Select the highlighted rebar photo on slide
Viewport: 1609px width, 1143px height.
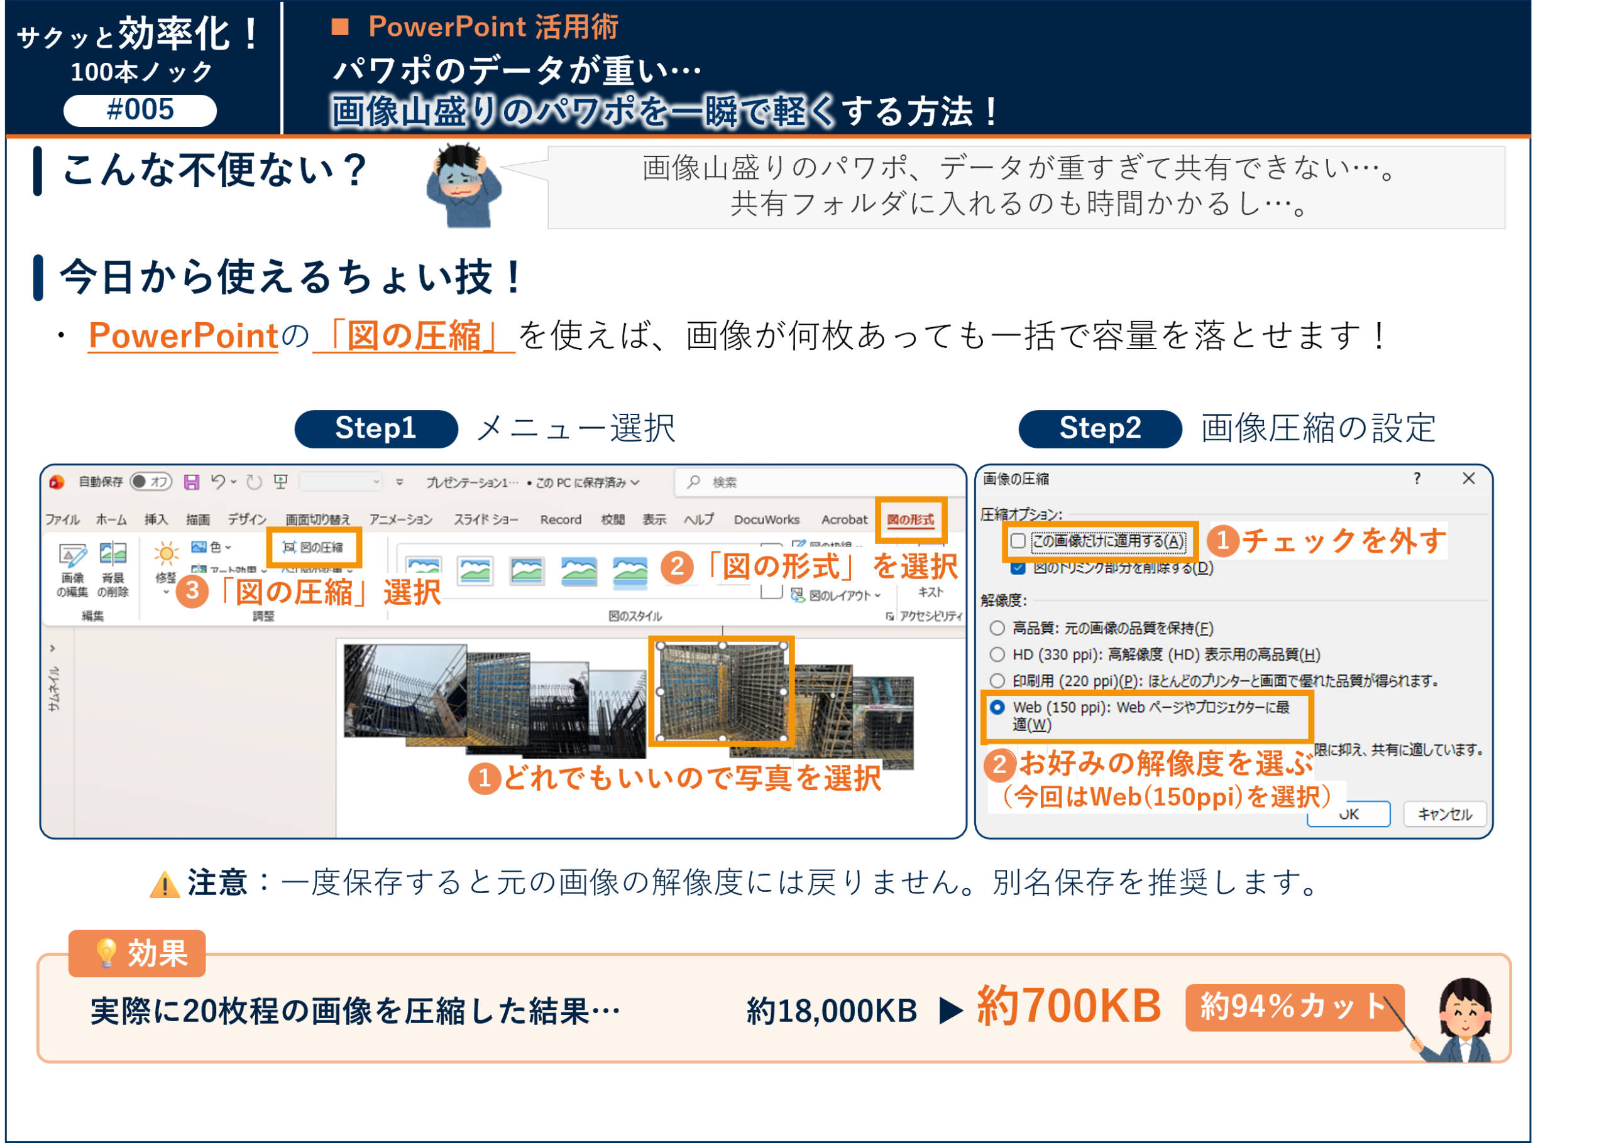[721, 692]
